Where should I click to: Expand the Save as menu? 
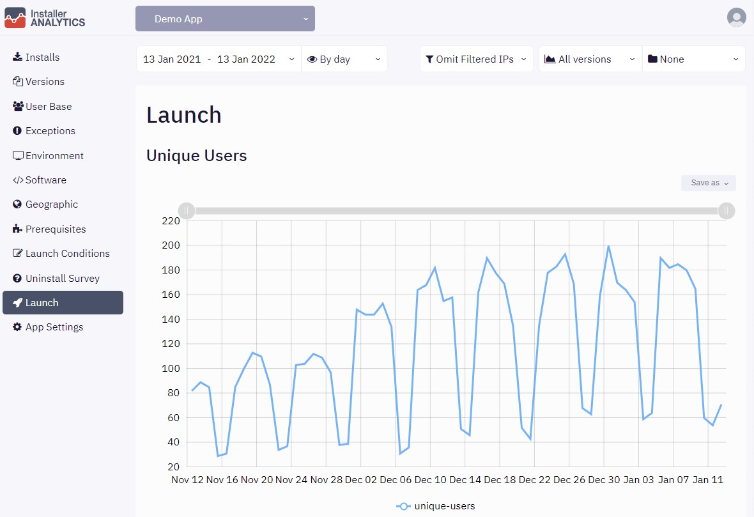coord(709,183)
